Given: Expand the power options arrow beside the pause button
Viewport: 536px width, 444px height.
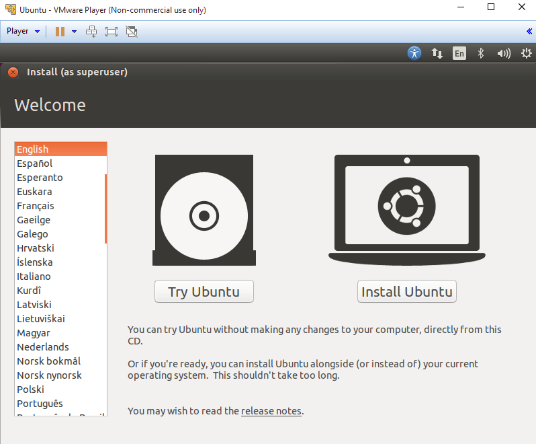Looking at the screenshot, I should (x=74, y=31).
